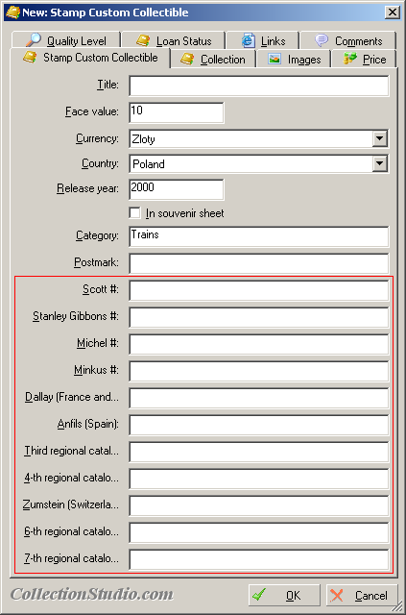Confirm with the OK button
The image size is (406, 615).
pyautogui.click(x=284, y=596)
